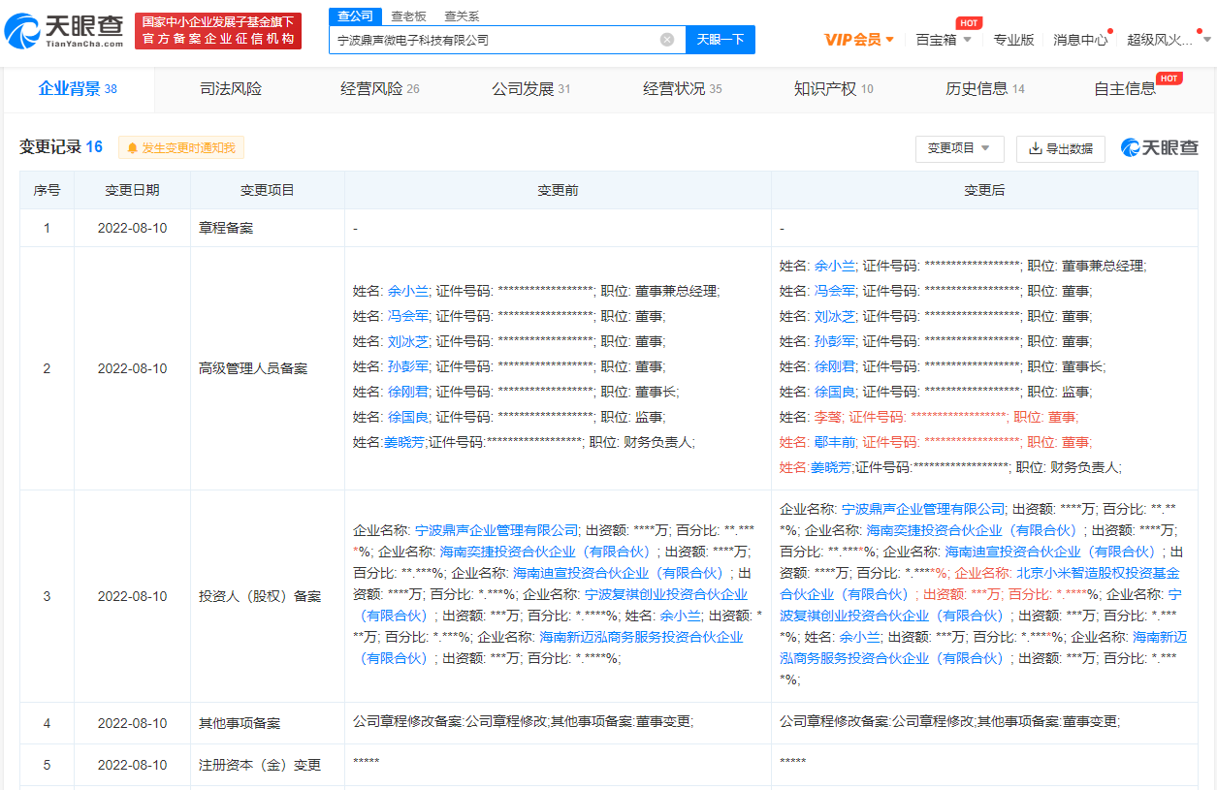The image size is (1217, 790).
Task: Click the red 鄢丰前 name in 变更后
Action: (x=835, y=442)
